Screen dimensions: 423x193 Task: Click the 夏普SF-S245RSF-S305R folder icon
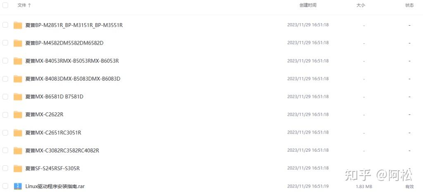(x=18, y=169)
